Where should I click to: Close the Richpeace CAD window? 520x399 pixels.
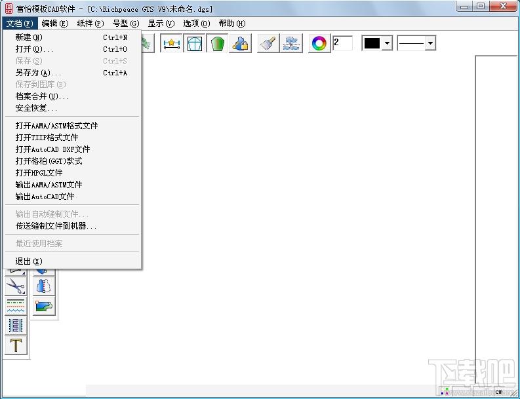tap(503, 7)
